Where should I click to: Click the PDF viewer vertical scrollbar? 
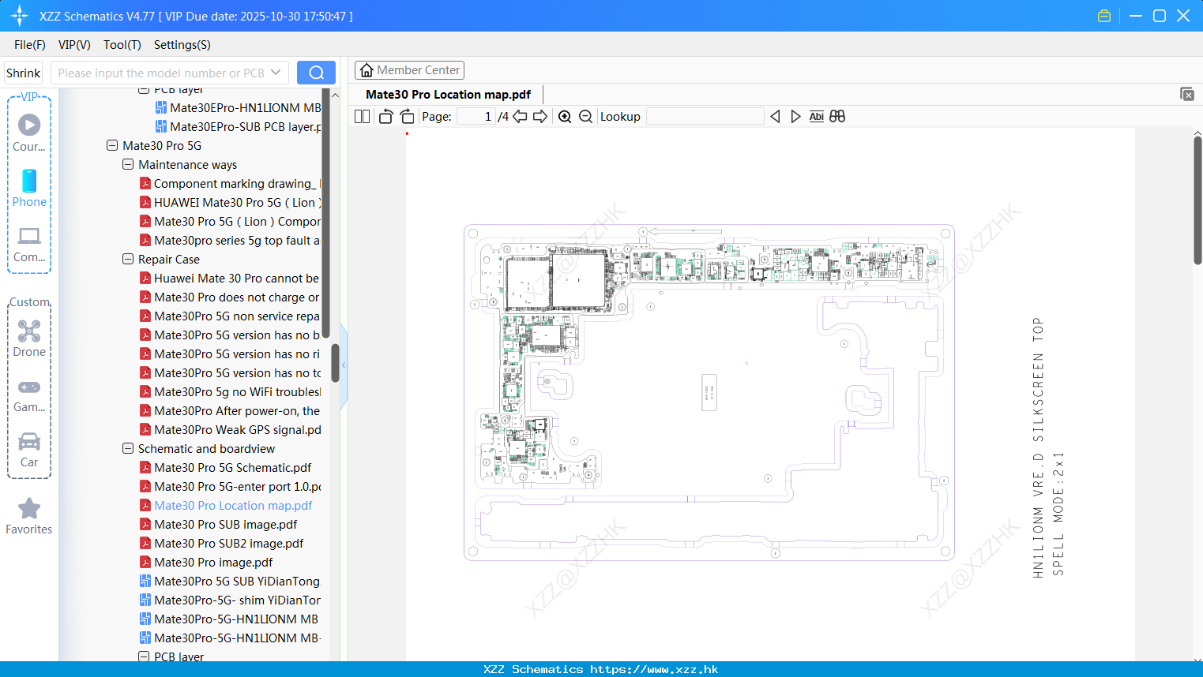pyautogui.click(x=1197, y=200)
